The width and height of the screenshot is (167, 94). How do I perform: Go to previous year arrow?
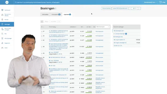tap(130, 8)
